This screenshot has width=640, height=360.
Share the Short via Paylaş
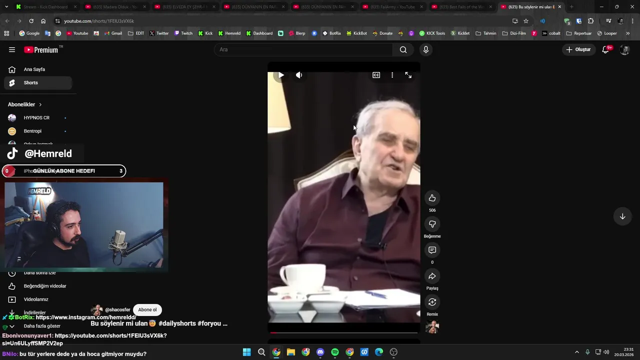(432, 276)
